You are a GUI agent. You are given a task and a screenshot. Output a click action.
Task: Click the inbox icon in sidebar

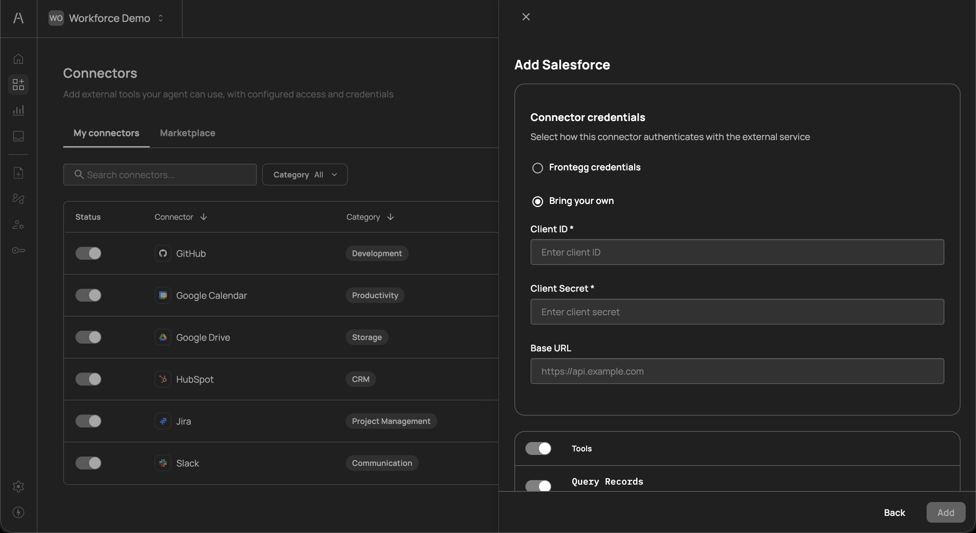[x=18, y=136]
